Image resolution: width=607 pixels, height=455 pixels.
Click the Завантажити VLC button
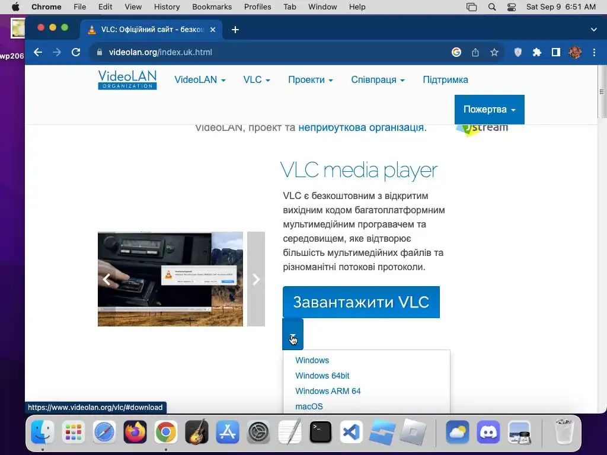click(x=361, y=302)
